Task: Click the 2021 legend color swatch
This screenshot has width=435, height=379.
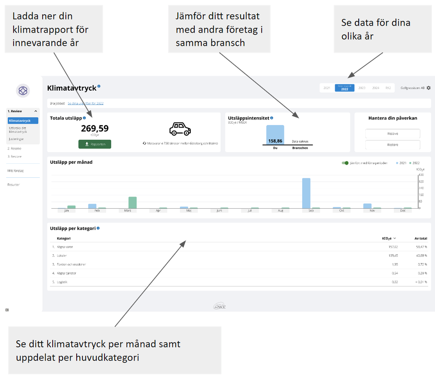Action: point(397,163)
